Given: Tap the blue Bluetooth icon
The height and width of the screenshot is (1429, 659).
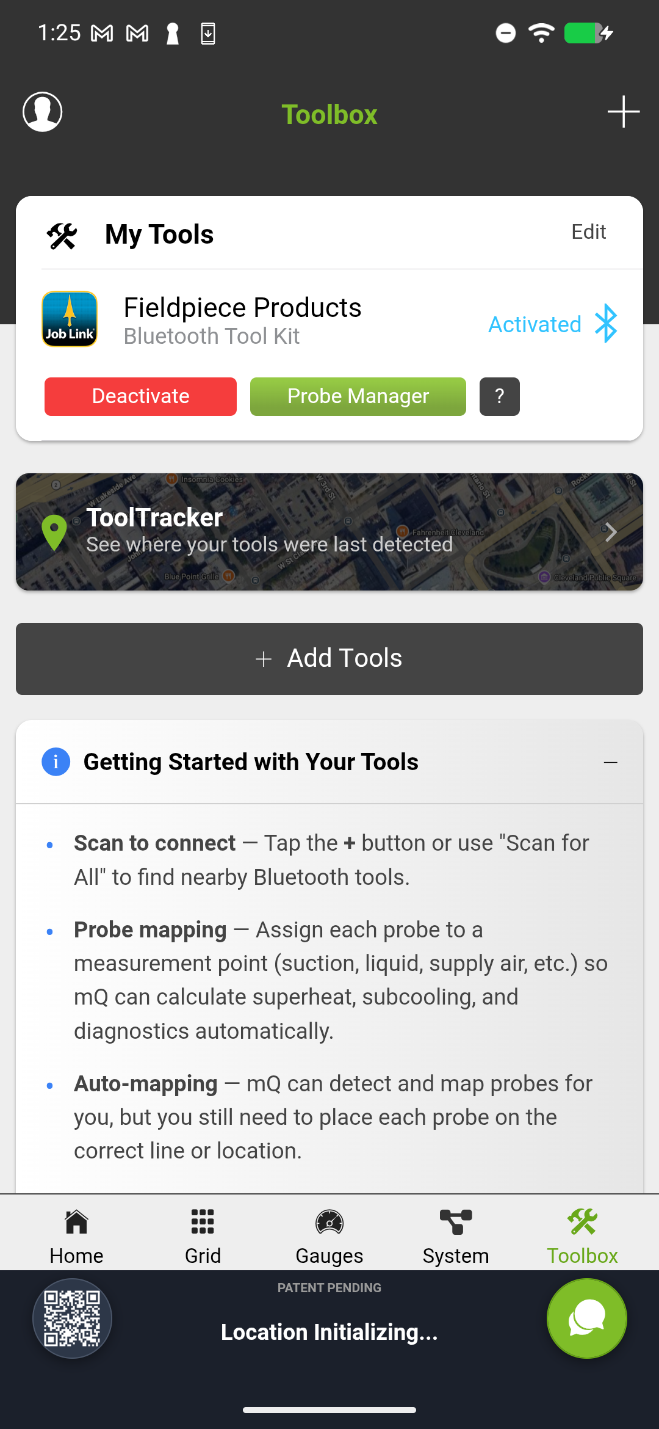Looking at the screenshot, I should point(606,324).
